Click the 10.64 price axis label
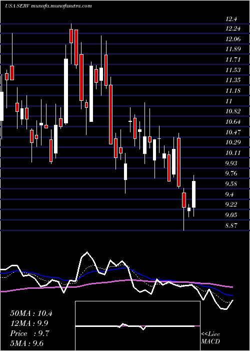 pos(233,122)
